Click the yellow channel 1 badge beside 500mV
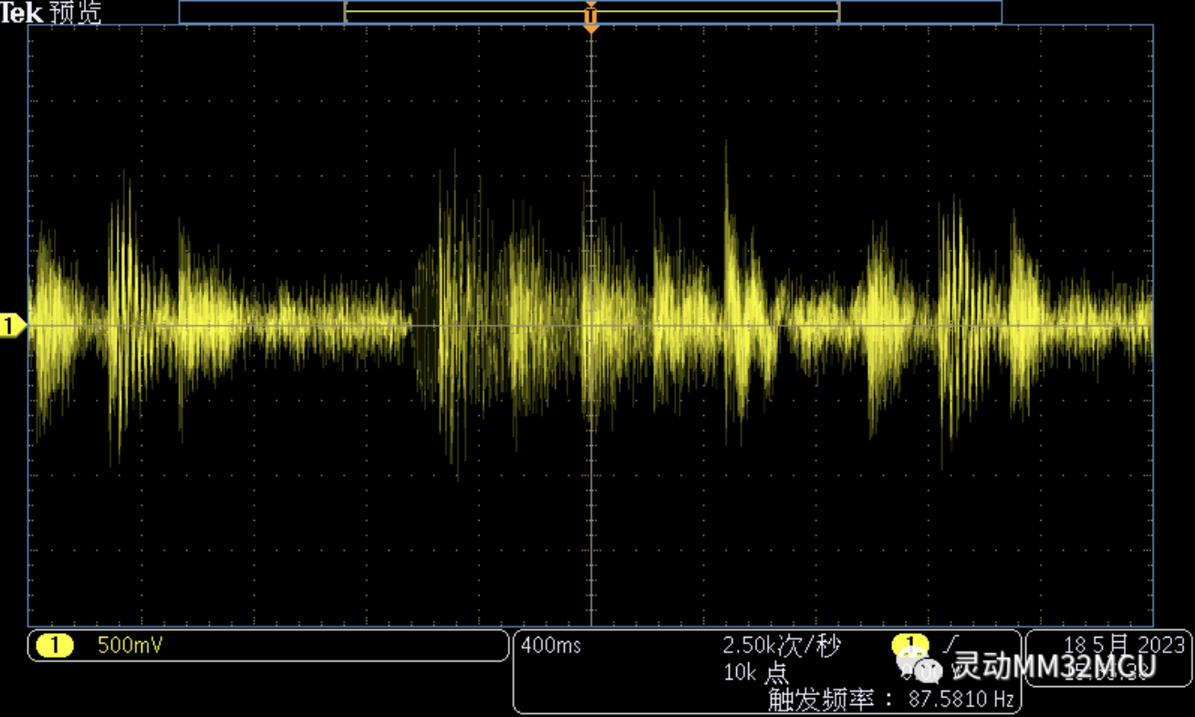The width and height of the screenshot is (1195, 717). click(55, 646)
